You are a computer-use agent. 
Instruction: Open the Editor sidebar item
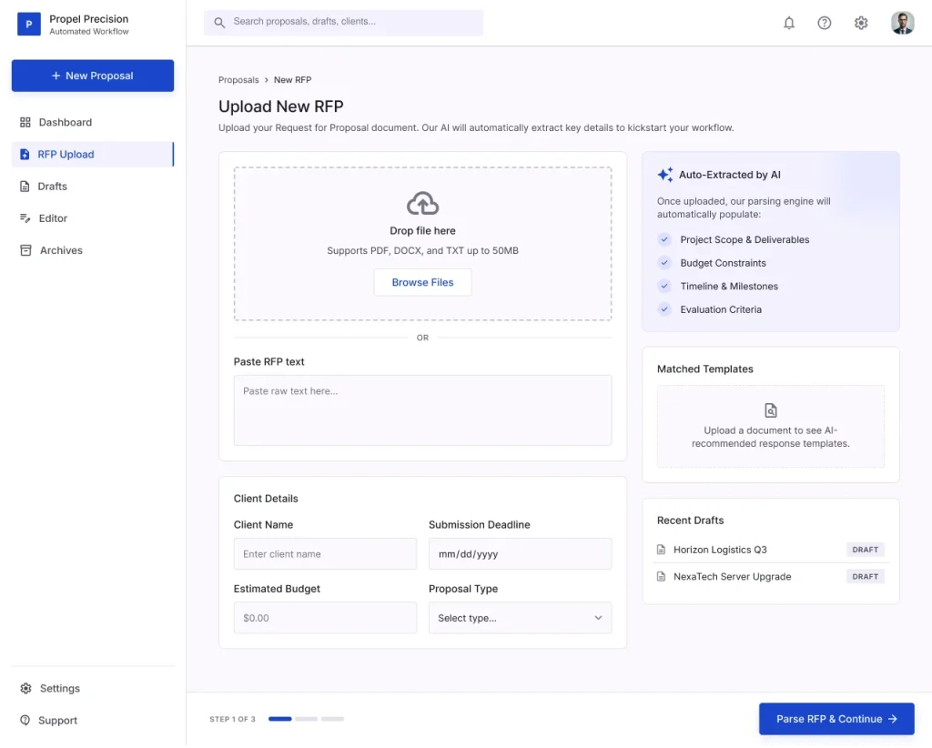pos(93,218)
